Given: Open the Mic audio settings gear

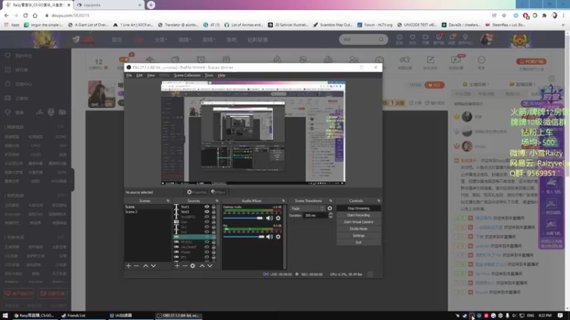Looking at the screenshot, I should click(278, 237).
